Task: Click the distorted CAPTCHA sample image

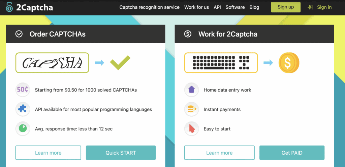Action: coord(52,63)
